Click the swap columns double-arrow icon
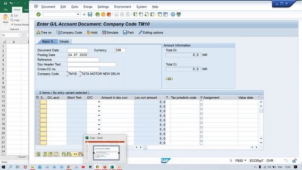 (75, 154)
